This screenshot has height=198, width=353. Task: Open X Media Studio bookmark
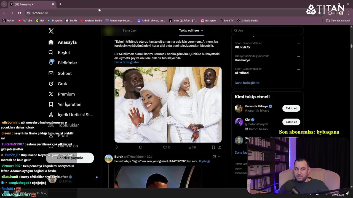[x=248, y=21]
